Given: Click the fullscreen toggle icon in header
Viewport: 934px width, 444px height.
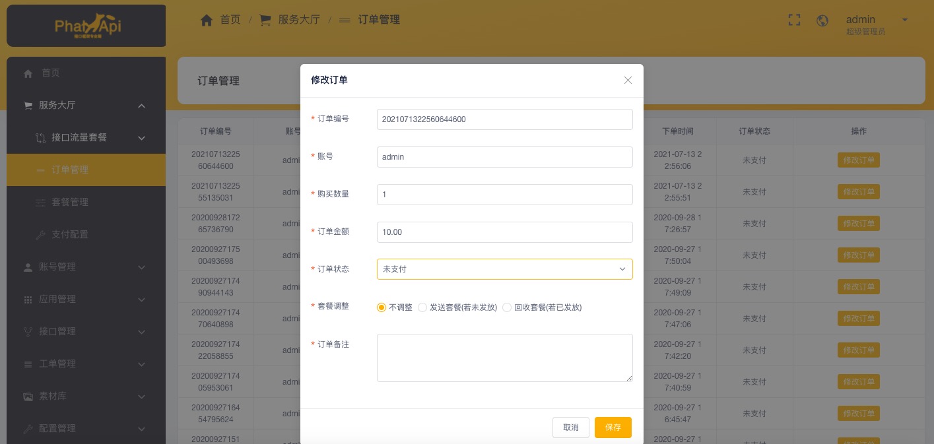Looking at the screenshot, I should point(794,20).
